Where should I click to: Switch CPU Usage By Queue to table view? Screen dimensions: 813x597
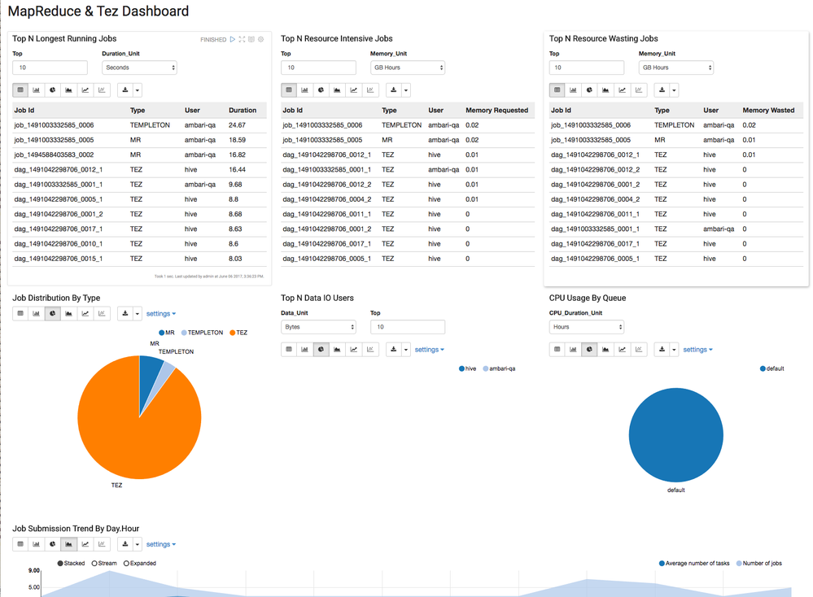point(557,350)
